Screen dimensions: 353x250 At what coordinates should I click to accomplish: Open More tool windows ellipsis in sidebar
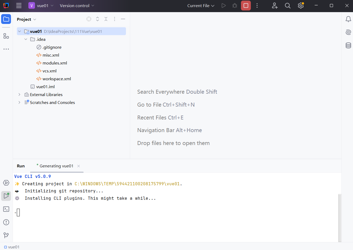[x=6, y=49]
